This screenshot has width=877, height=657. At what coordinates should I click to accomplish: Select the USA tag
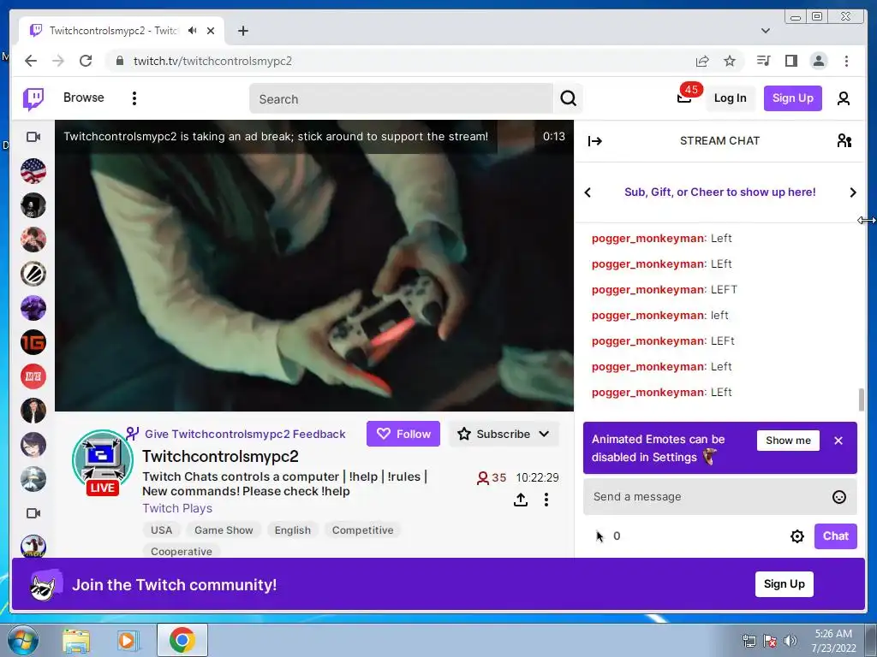(162, 530)
